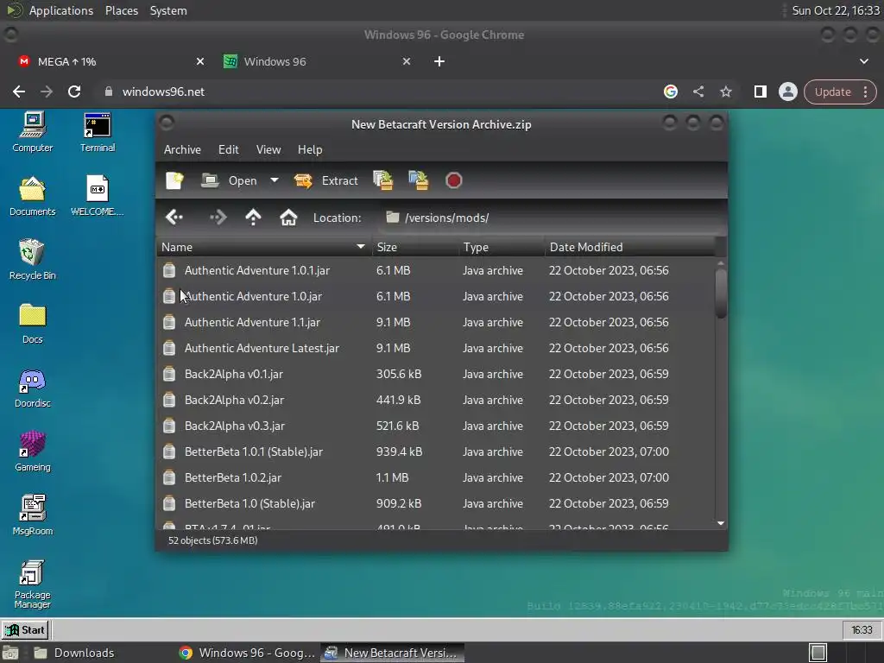Open the View menu in archive manager

point(268,149)
